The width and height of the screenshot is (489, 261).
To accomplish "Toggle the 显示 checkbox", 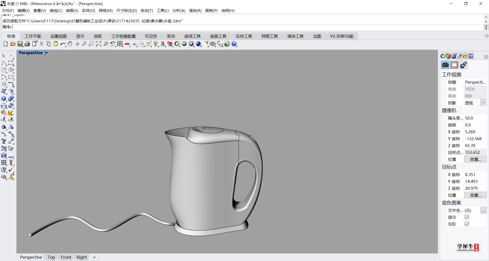I will click(x=467, y=217).
